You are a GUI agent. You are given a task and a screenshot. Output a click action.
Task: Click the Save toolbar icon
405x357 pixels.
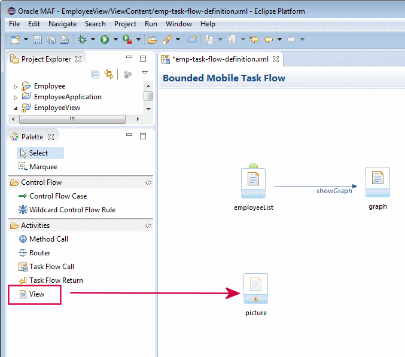coord(37,39)
